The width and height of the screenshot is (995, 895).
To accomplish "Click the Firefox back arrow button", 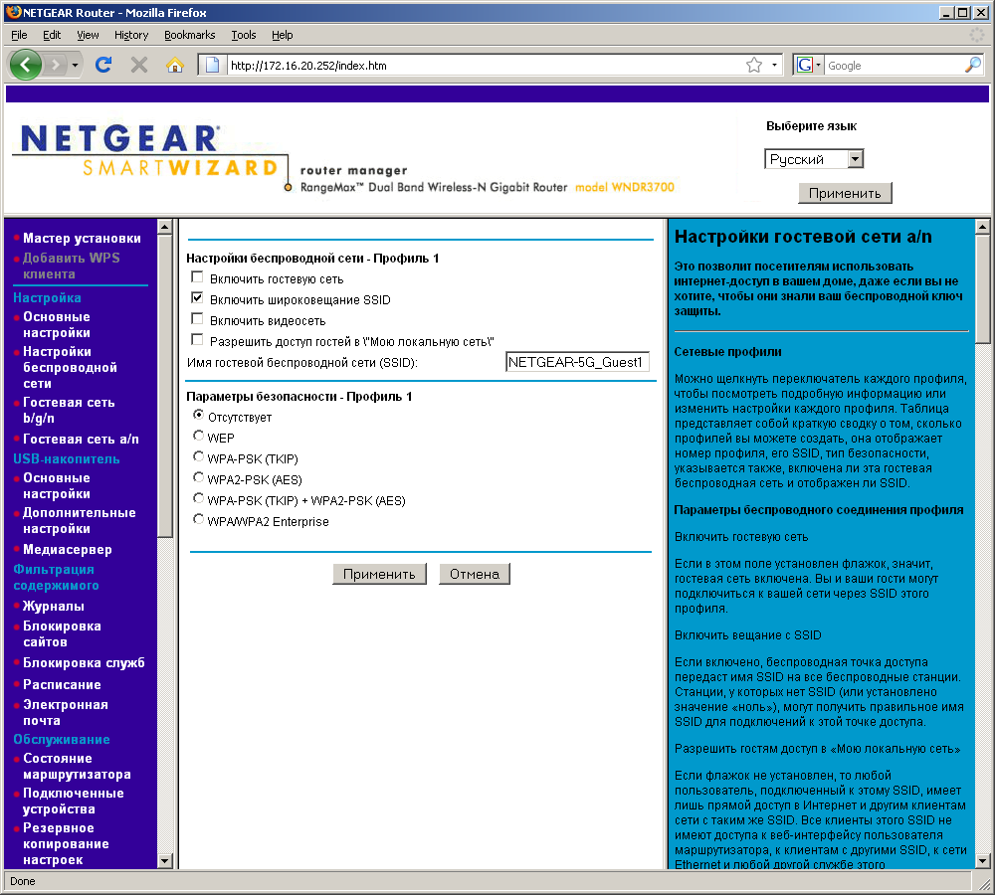I will pyautogui.click(x=26, y=65).
